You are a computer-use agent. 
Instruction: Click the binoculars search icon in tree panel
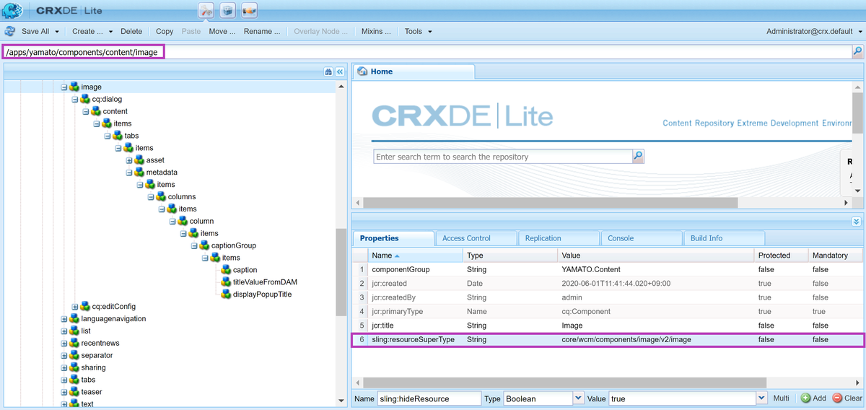coord(328,71)
